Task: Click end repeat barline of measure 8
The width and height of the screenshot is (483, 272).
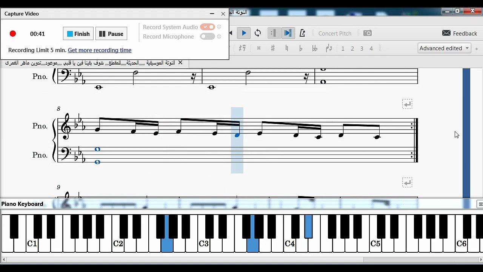Action: coord(415,140)
